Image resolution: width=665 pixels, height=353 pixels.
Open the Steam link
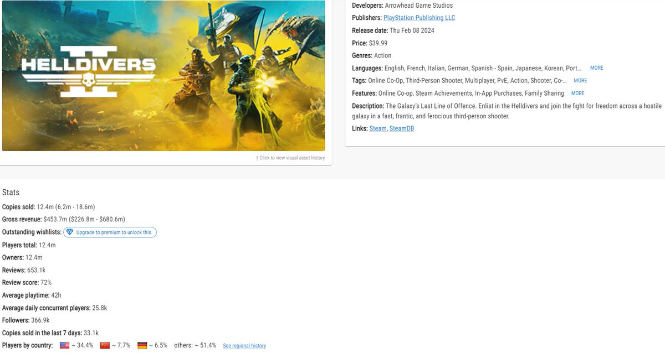(x=377, y=128)
